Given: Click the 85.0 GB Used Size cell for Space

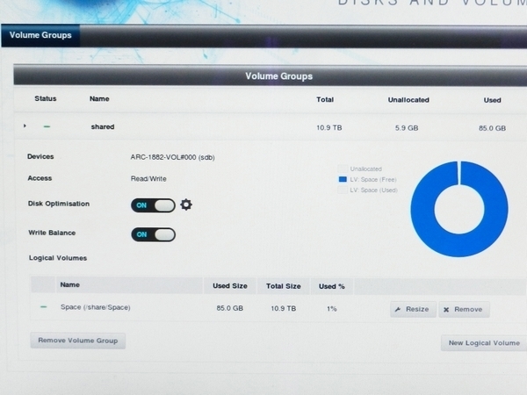Looking at the screenshot, I should click(230, 308).
